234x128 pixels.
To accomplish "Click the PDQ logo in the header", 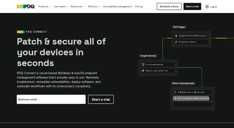I will pos(26,6).
